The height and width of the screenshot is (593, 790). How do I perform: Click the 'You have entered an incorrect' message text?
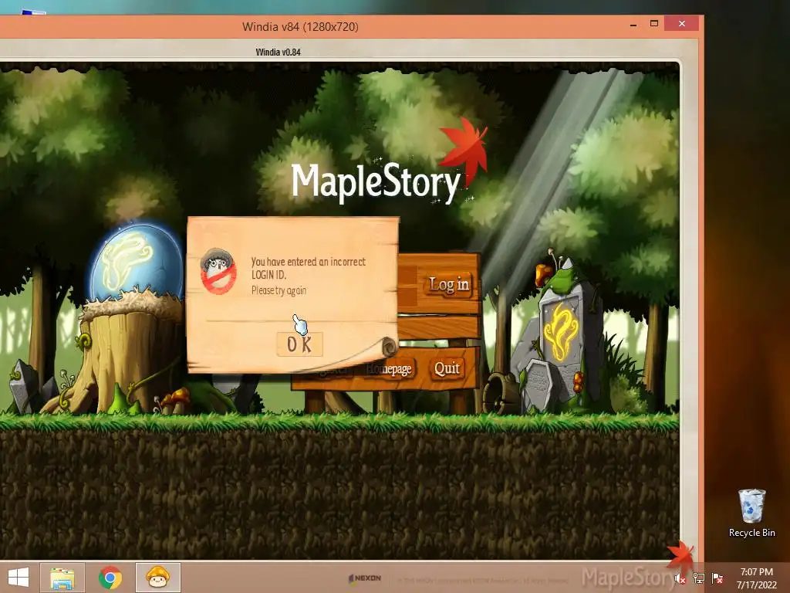(309, 262)
